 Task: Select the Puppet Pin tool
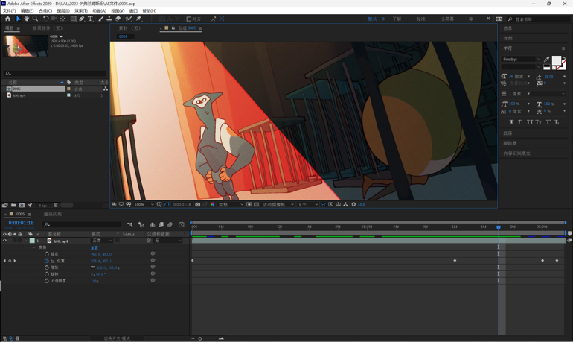pos(139,19)
